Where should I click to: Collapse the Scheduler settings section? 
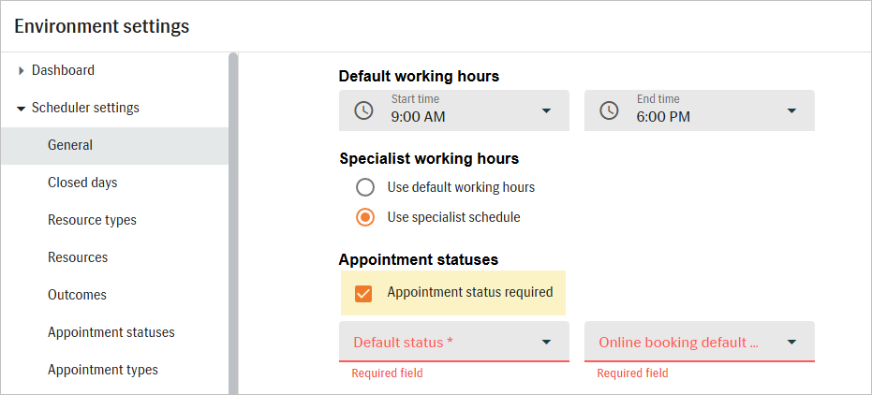[x=21, y=109]
